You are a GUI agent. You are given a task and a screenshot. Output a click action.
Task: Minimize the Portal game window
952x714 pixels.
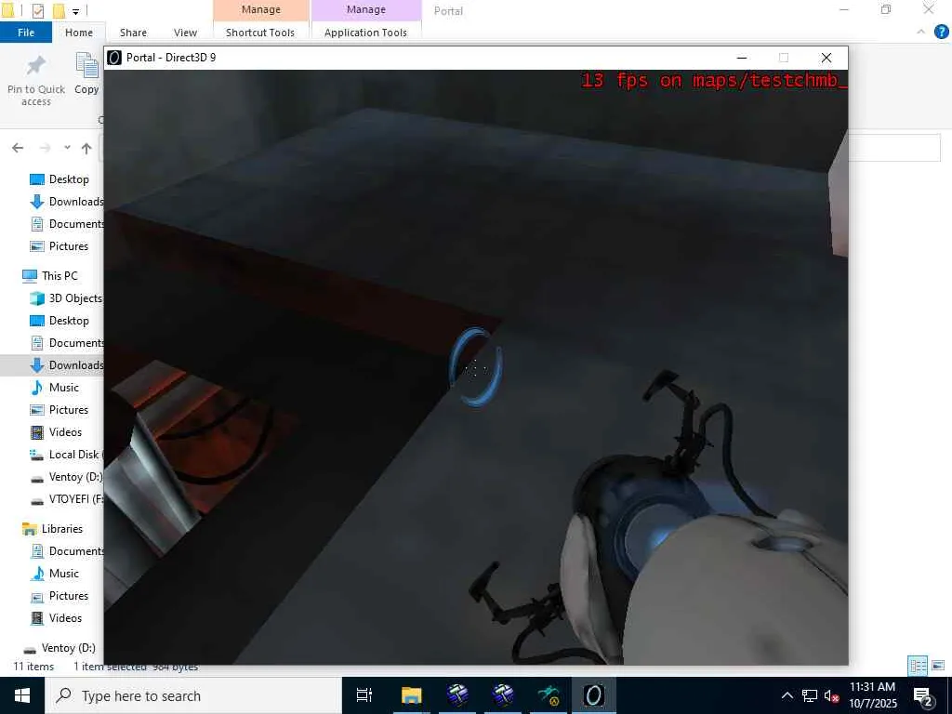[742, 58]
